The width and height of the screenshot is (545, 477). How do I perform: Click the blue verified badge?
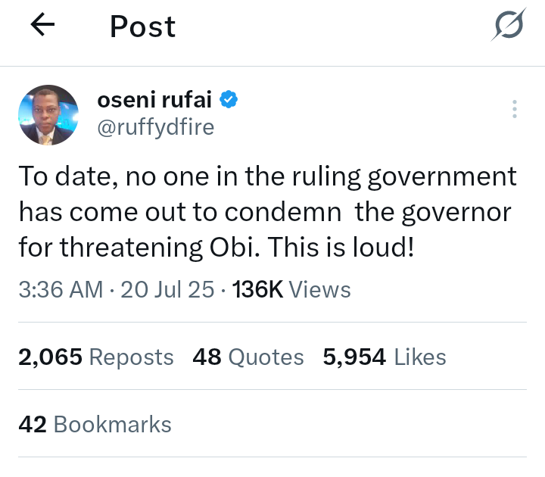tap(229, 99)
